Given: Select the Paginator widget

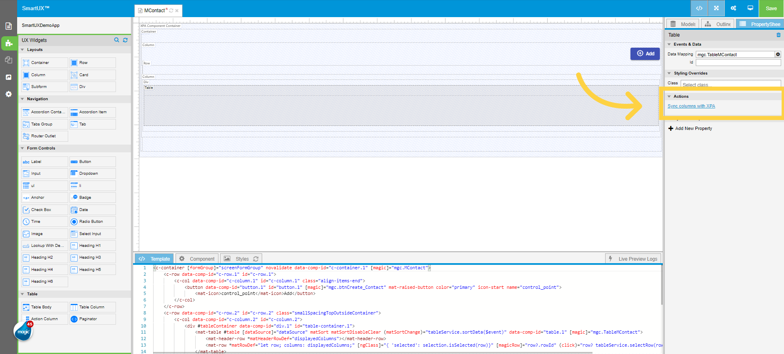Looking at the screenshot, I should pos(92,319).
